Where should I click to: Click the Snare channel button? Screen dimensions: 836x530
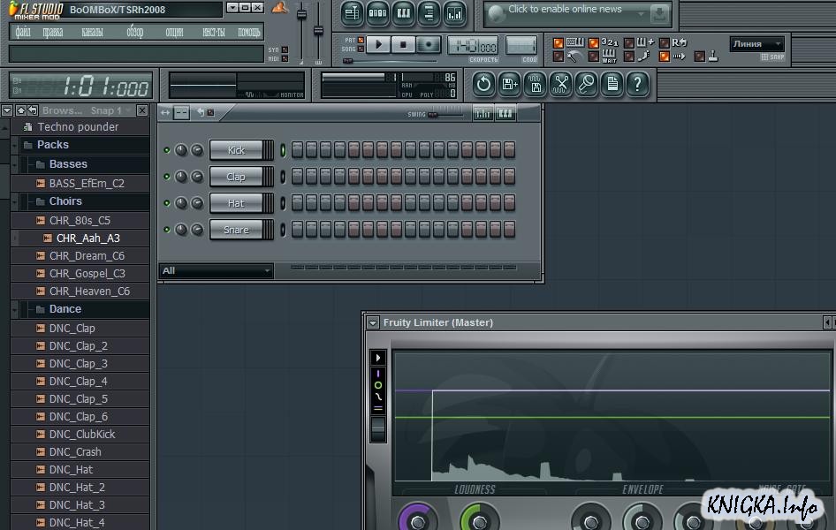click(236, 230)
